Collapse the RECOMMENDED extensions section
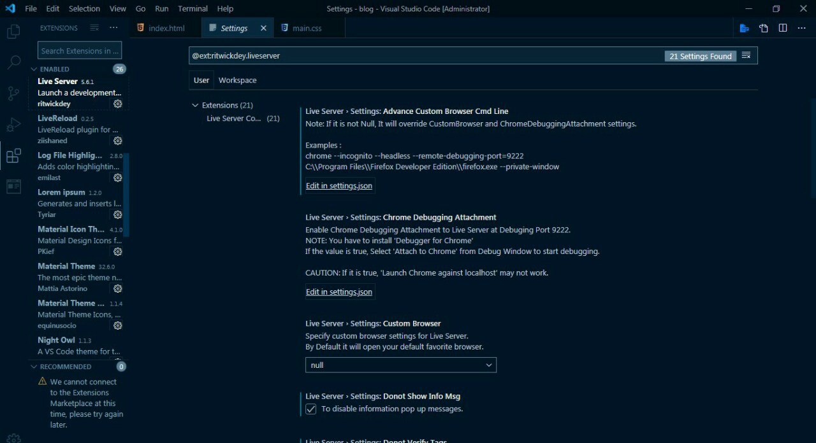Image resolution: width=816 pixels, height=443 pixels. click(34, 367)
